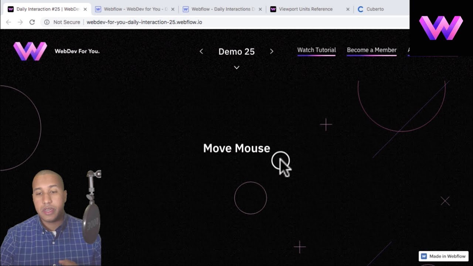
Task: Close the Webflow - WebDev for You tab
Action: click(173, 9)
